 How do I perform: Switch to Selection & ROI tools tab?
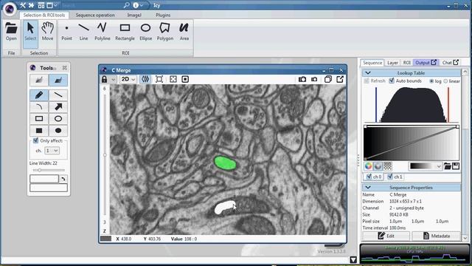click(44, 15)
